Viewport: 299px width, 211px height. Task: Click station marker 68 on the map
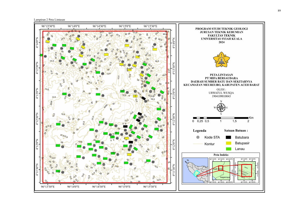click(x=155, y=45)
